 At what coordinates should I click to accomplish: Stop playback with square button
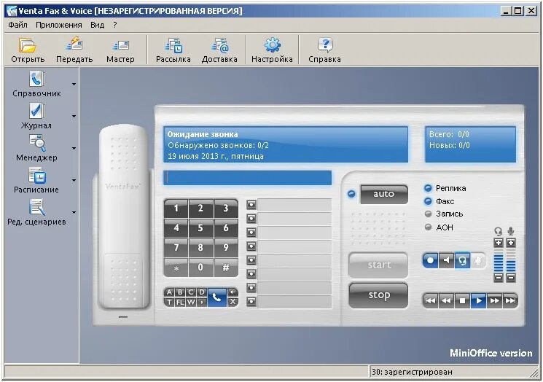tap(462, 300)
